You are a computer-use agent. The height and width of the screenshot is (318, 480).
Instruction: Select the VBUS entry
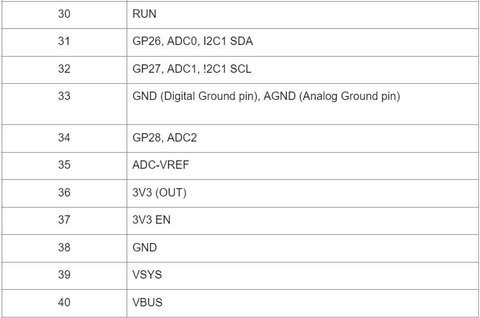point(147,302)
